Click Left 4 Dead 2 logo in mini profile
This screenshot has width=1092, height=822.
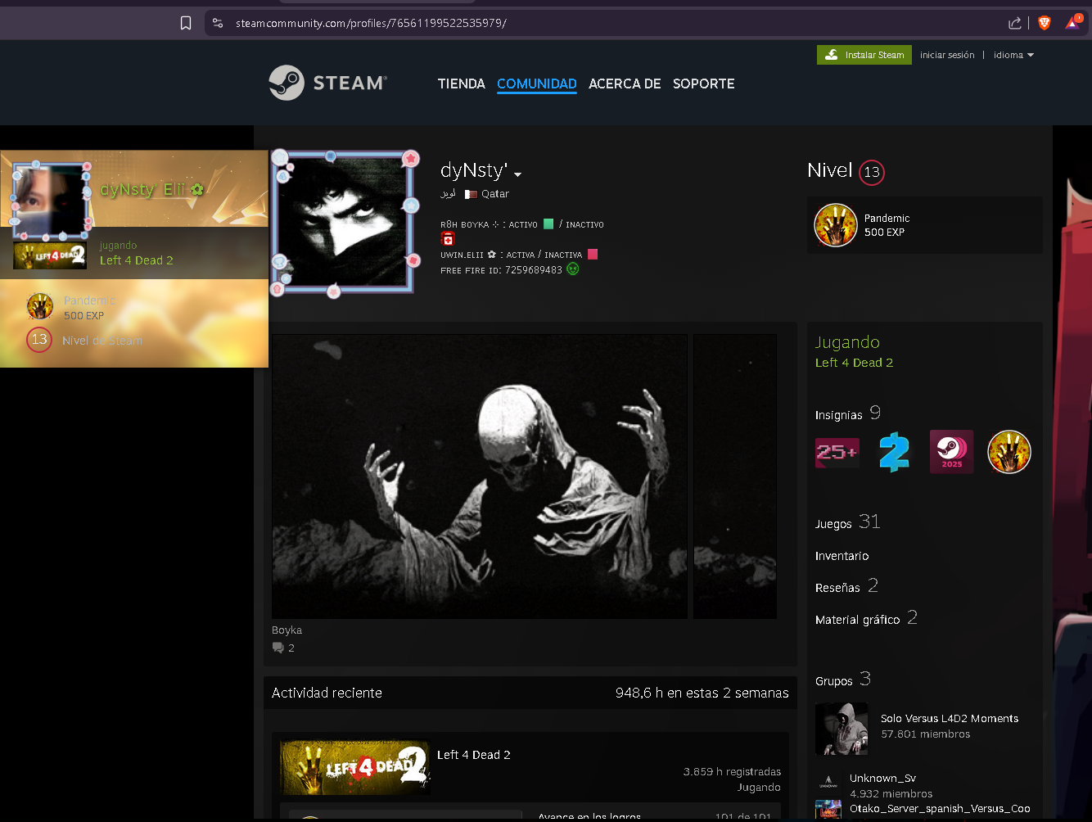pos(50,255)
